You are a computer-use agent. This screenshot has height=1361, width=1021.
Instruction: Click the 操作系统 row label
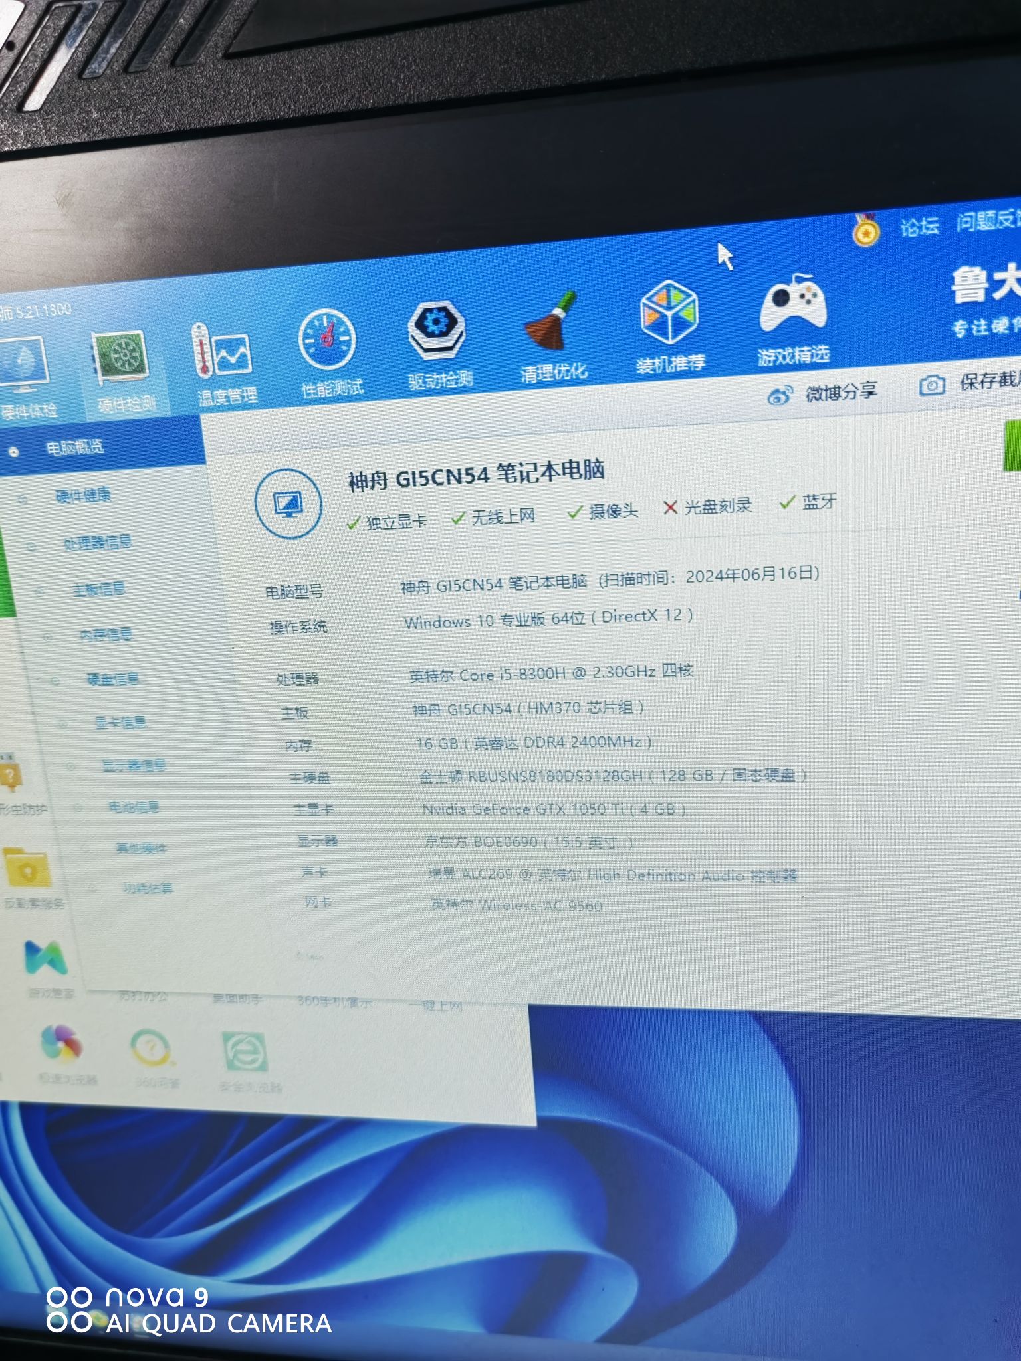[298, 627]
